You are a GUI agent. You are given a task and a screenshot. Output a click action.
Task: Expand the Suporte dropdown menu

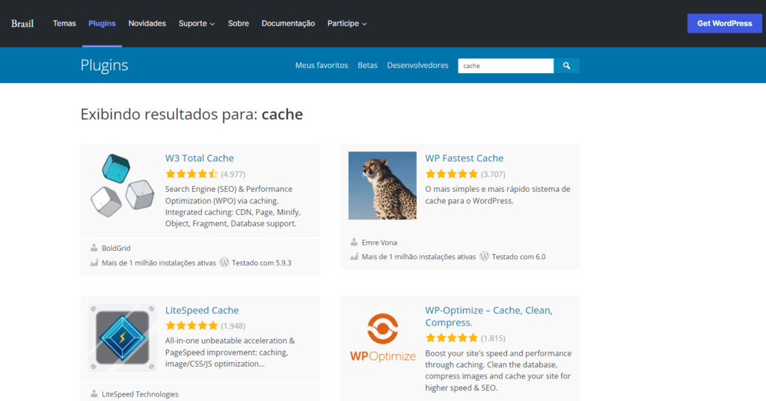(x=197, y=23)
